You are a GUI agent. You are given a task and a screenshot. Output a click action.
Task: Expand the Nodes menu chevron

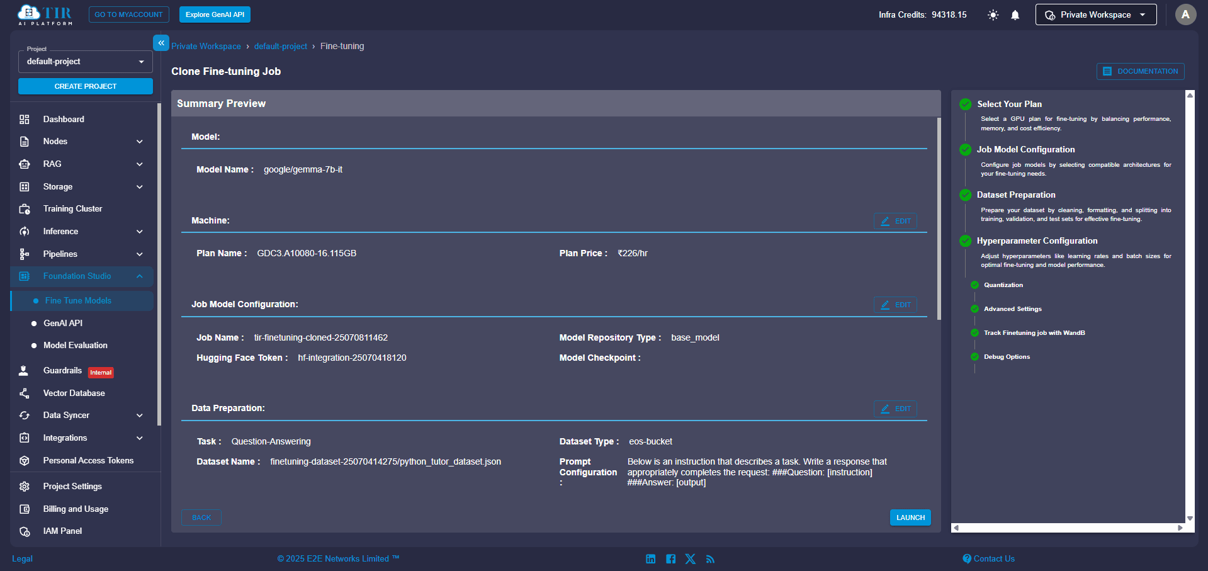coord(140,142)
